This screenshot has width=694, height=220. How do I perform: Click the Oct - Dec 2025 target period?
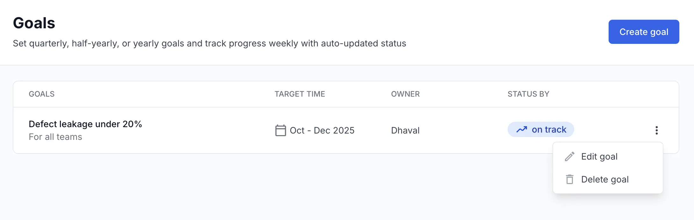coord(322,130)
